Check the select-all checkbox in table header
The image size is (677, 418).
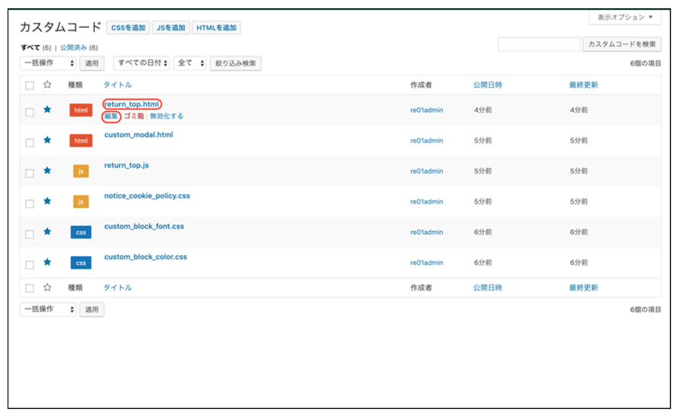(30, 85)
